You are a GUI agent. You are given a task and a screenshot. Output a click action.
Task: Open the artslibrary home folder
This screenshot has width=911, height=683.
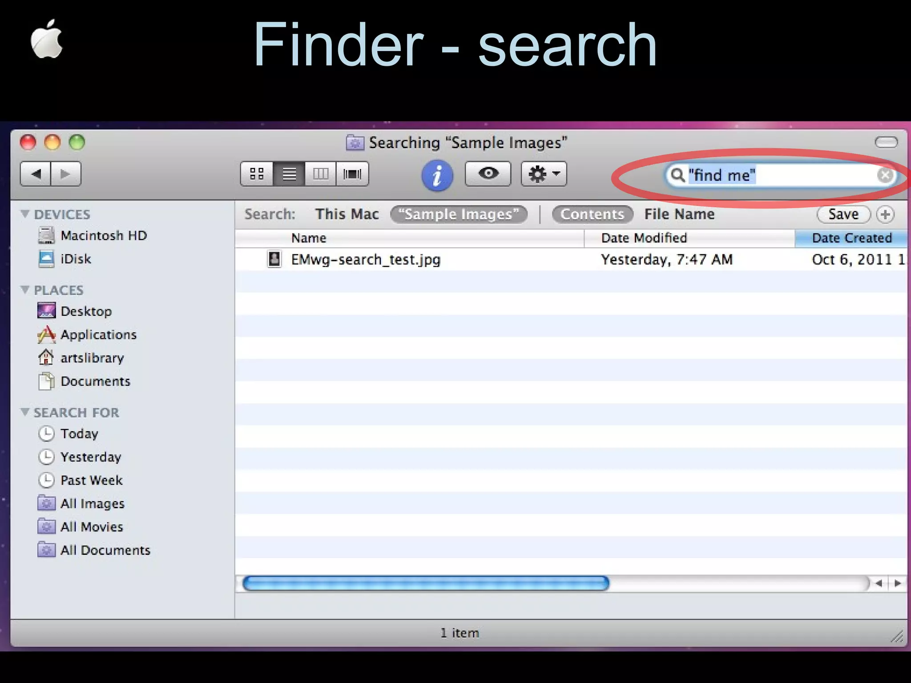click(x=81, y=358)
